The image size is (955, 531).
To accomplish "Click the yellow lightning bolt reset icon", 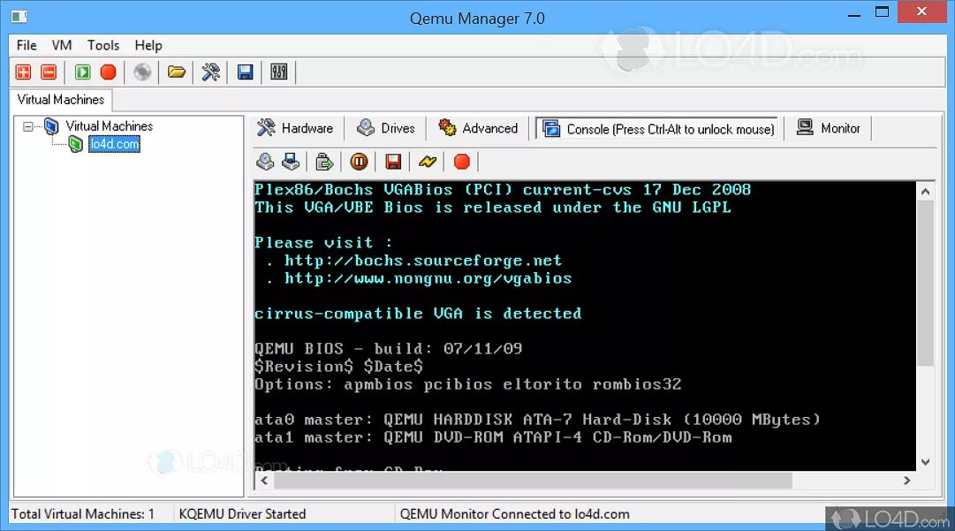I will 428,162.
